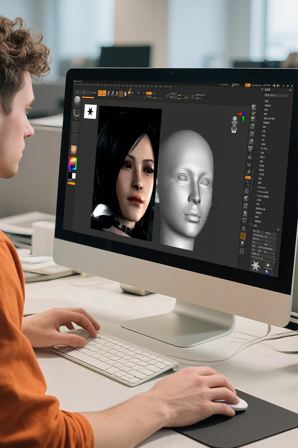Open the rainbow color picker swatch
The width and height of the screenshot is (298, 448).
click(x=72, y=163)
